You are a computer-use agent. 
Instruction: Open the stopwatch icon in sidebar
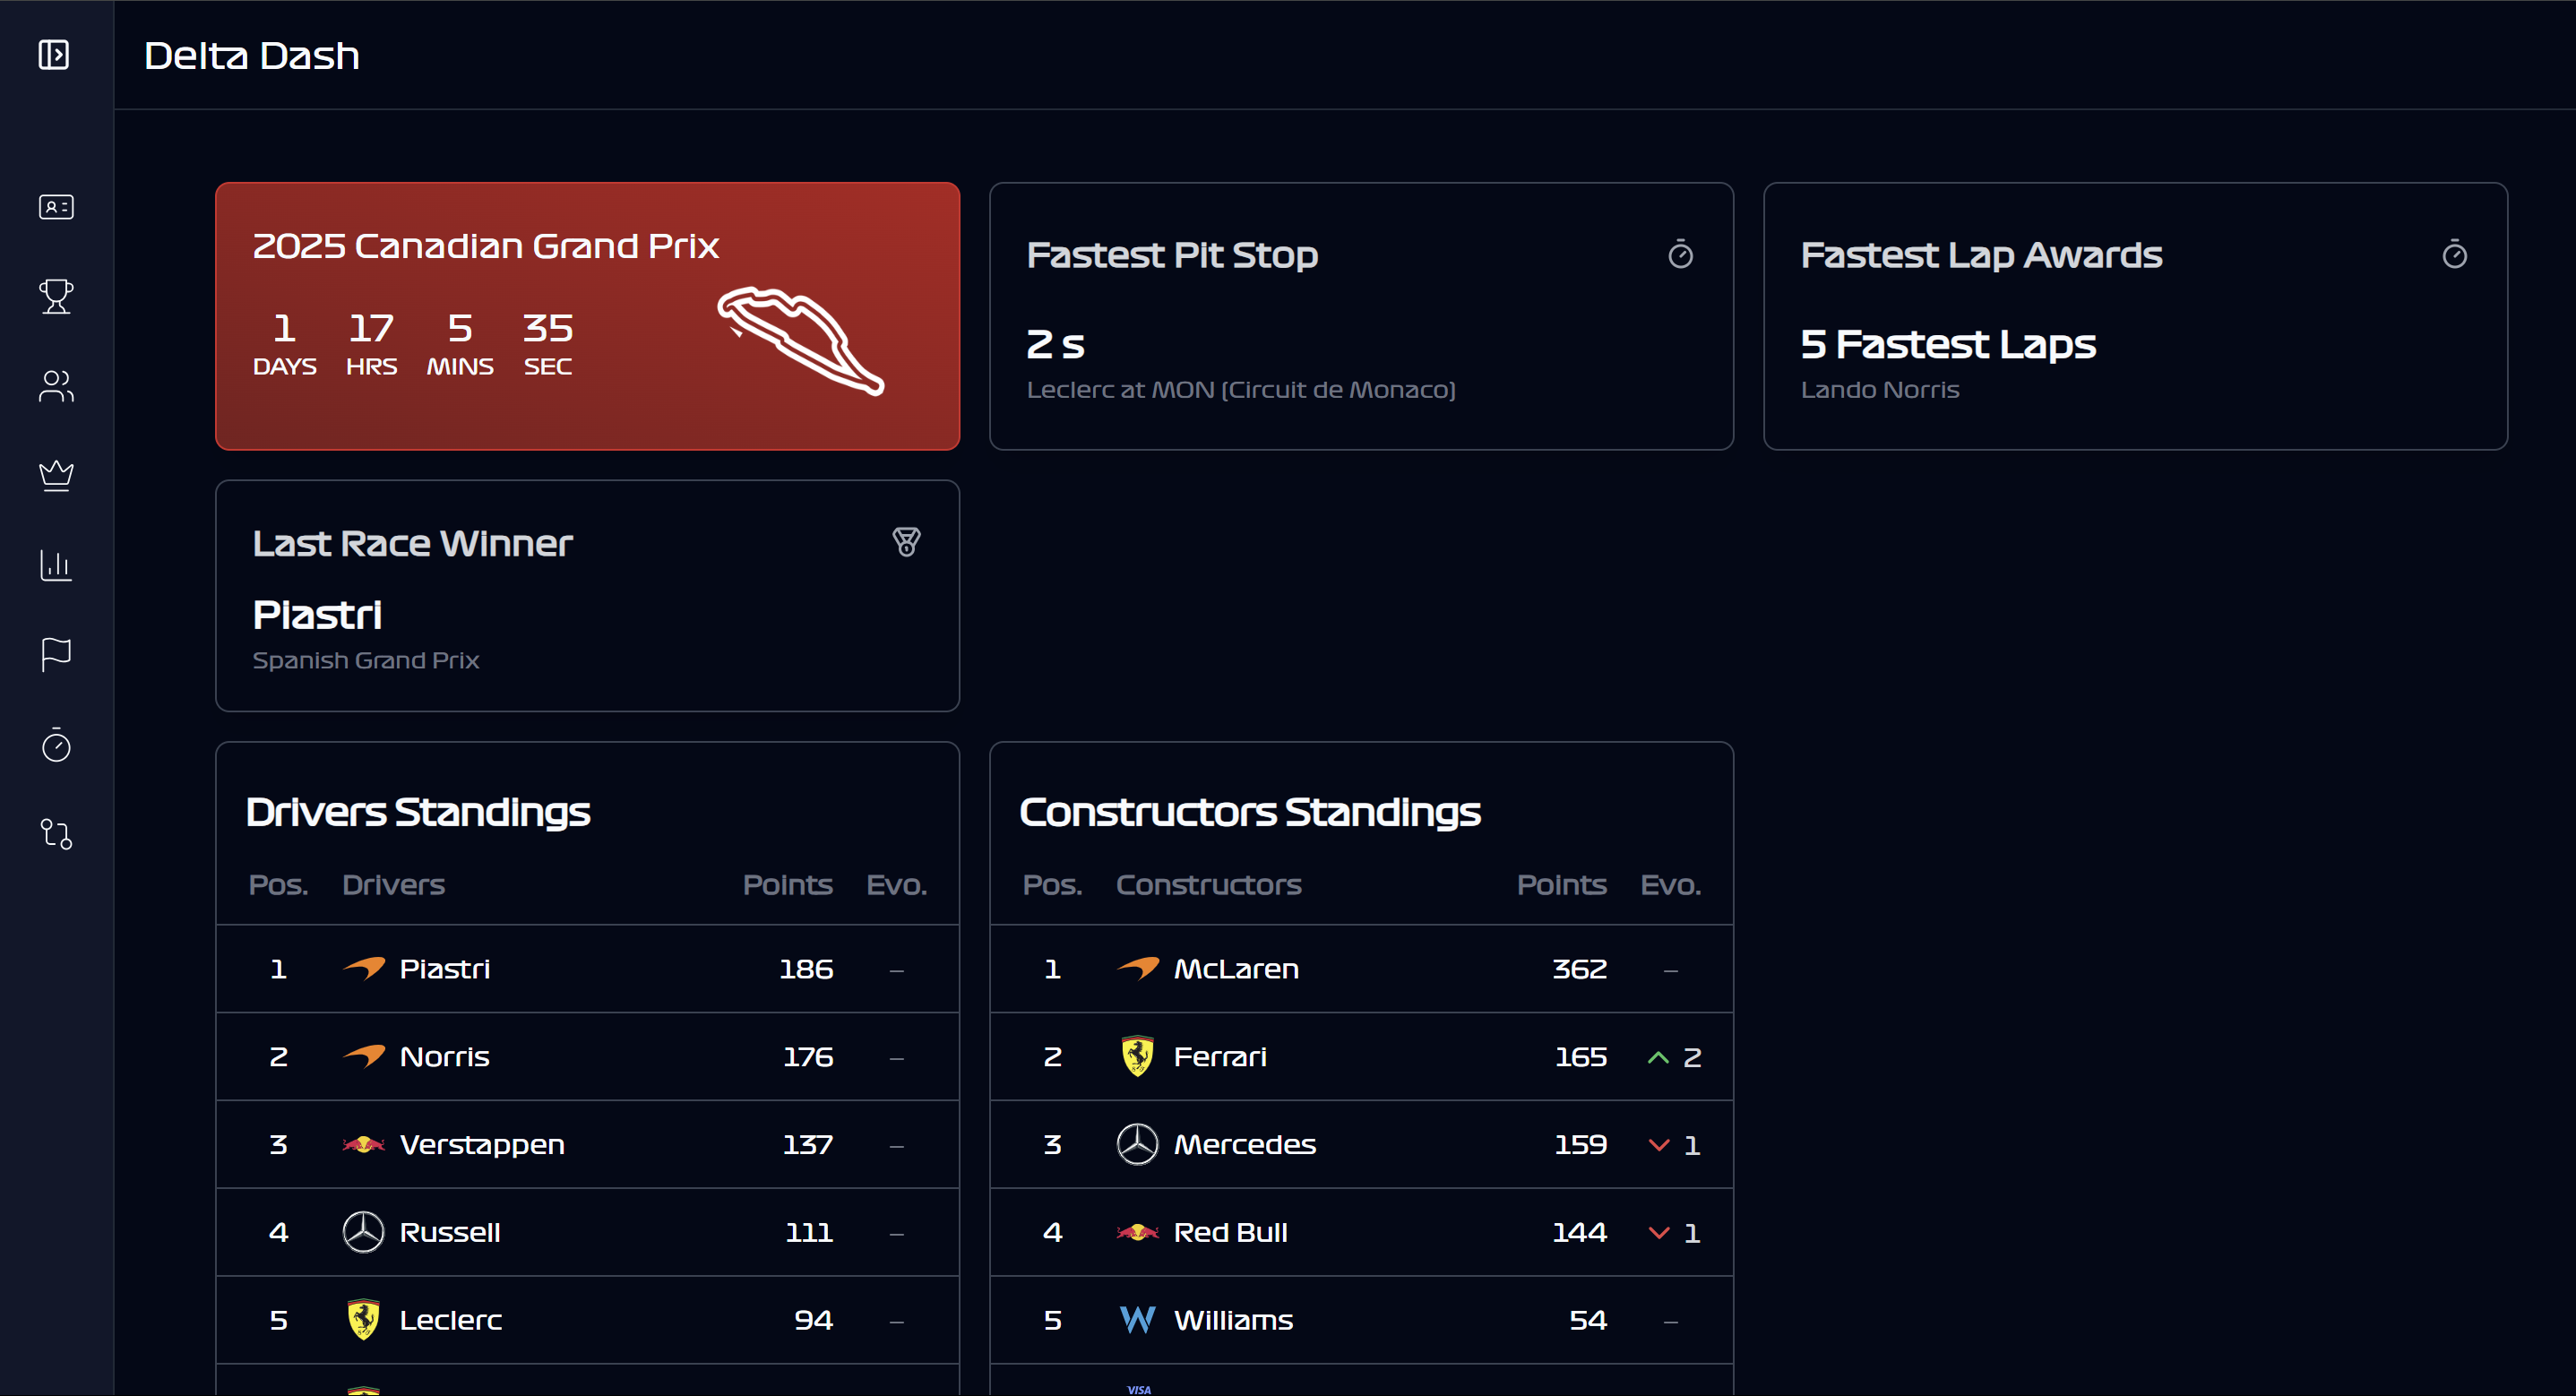pos(56,745)
